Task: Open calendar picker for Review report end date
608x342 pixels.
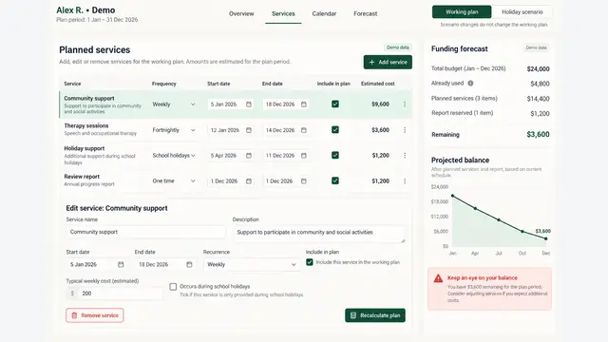Action: coord(304,181)
